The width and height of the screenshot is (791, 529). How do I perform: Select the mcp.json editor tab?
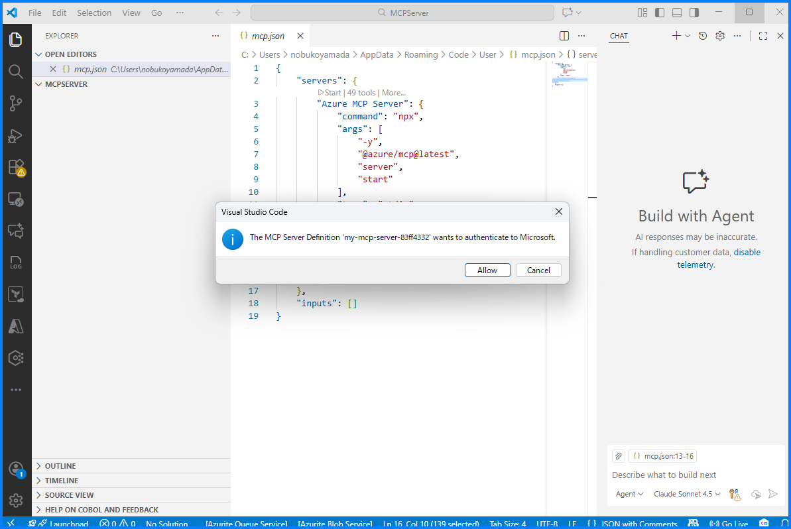pos(267,36)
